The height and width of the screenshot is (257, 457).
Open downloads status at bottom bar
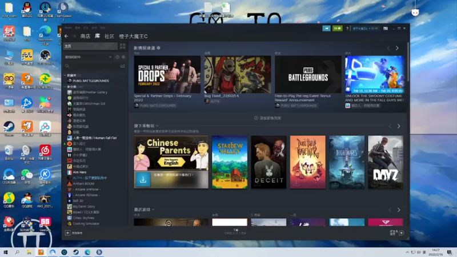point(235,231)
